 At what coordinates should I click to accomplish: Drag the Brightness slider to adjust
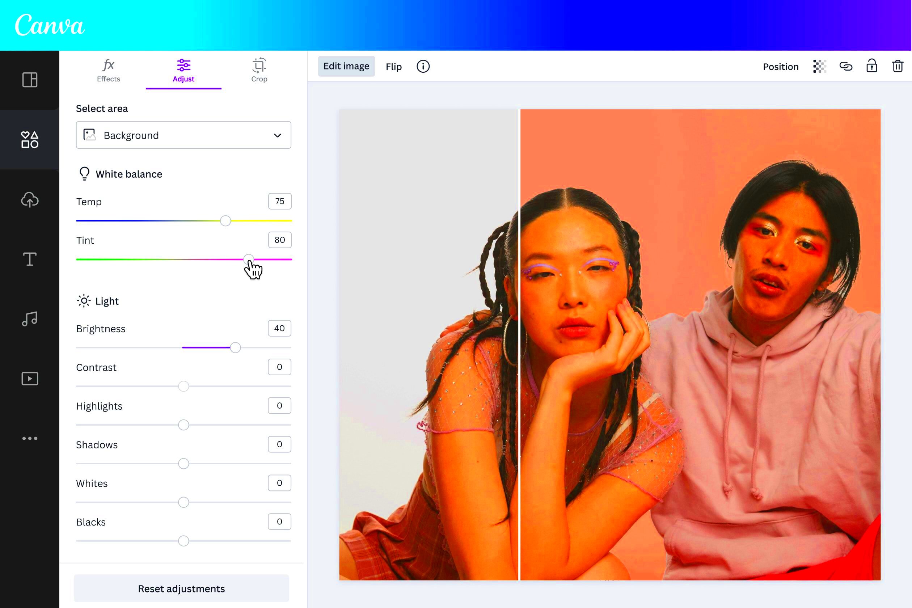point(236,347)
